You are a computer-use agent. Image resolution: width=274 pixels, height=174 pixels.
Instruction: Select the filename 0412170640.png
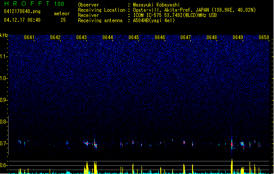[22, 11]
